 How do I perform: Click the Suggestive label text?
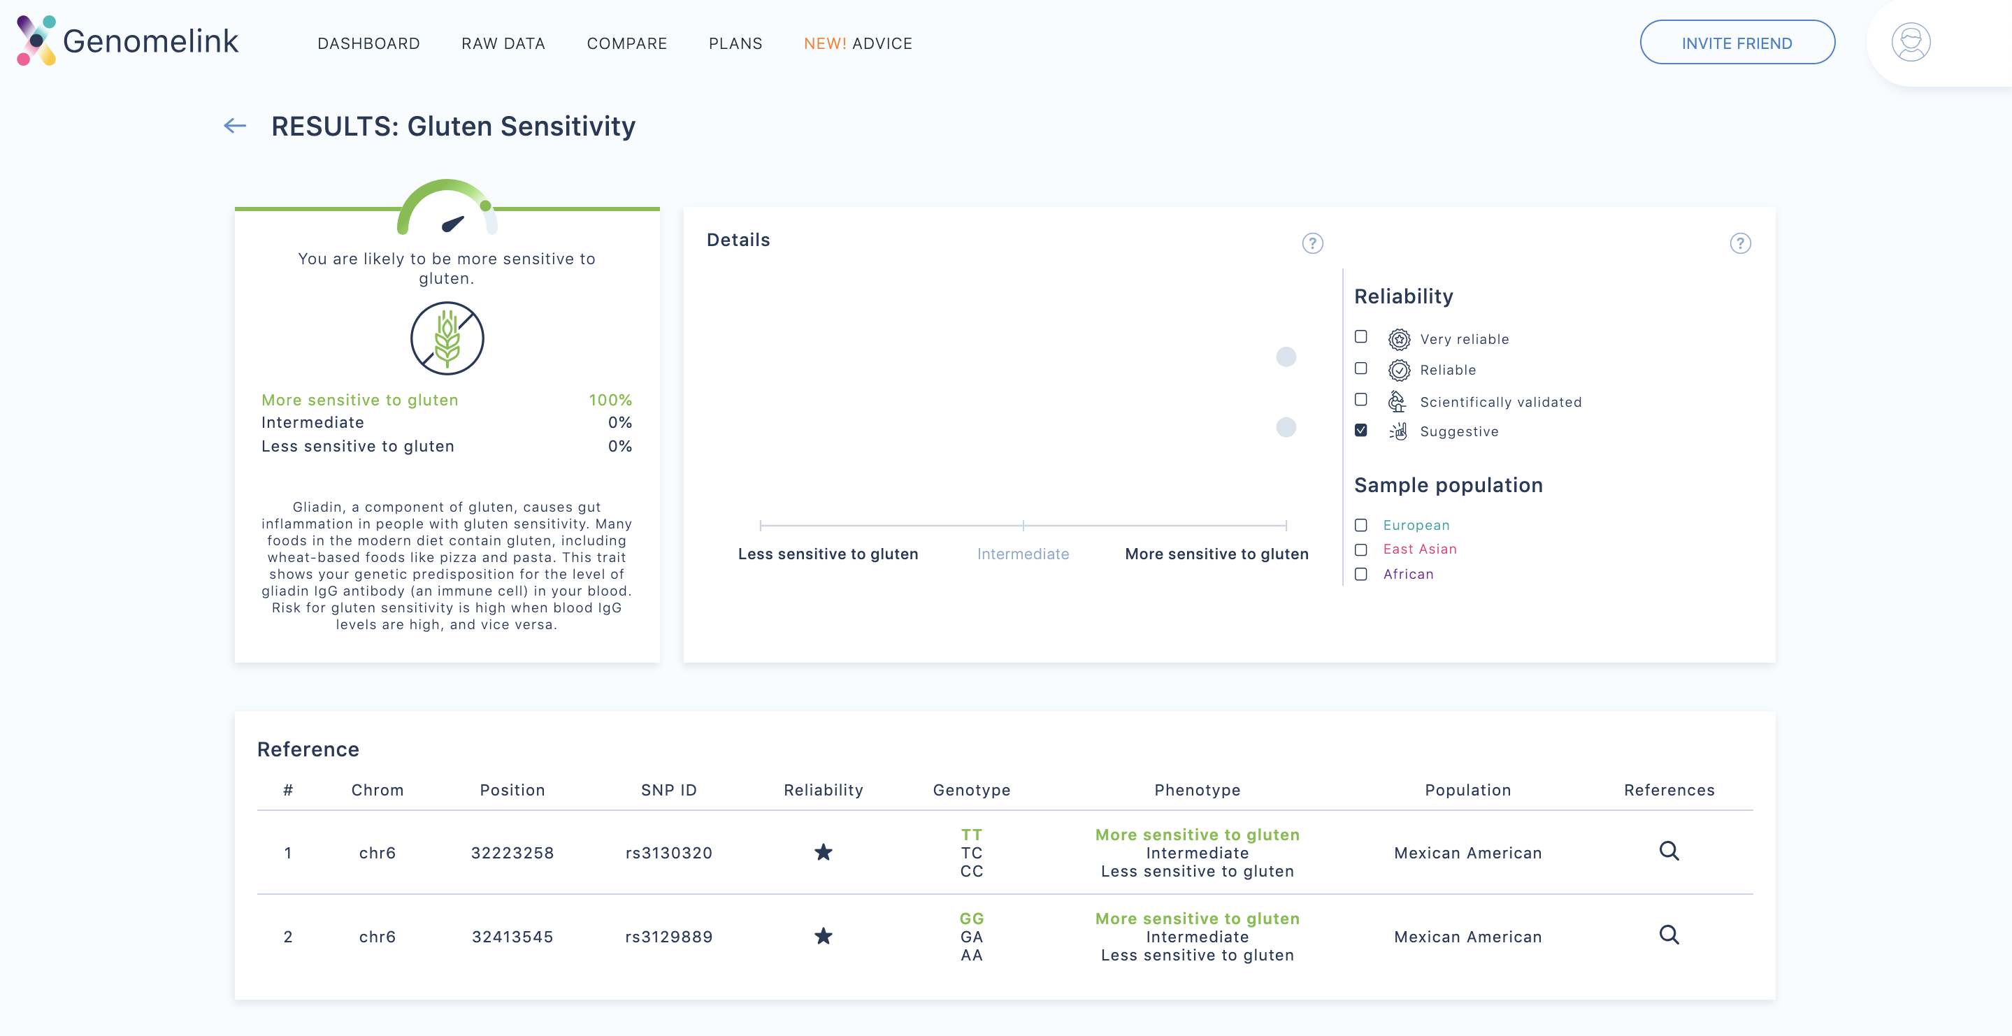1458,431
